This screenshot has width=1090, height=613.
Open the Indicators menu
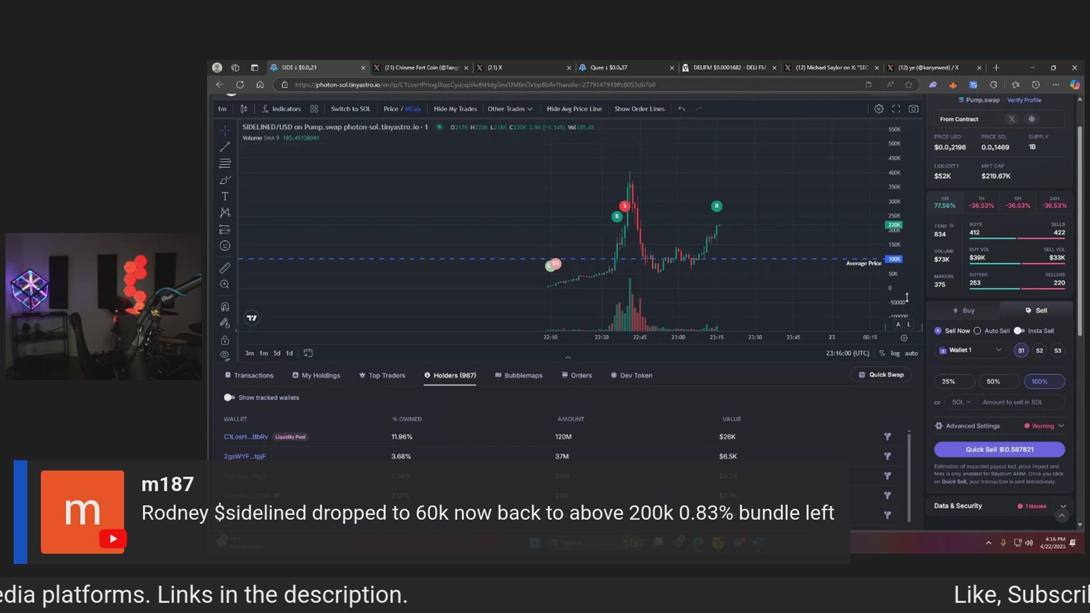(x=281, y=109)
